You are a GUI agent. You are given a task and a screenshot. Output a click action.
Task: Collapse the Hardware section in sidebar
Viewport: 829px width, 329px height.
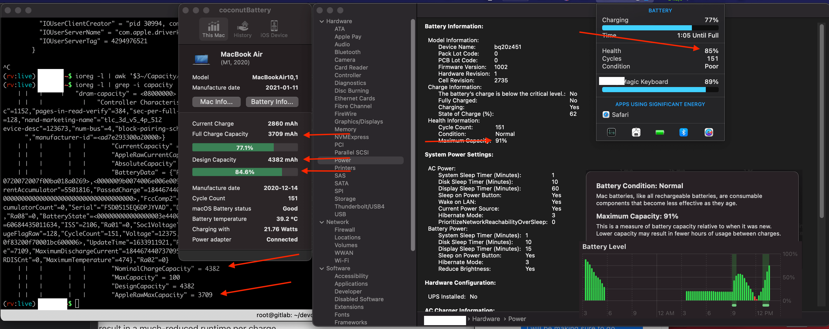point(321,21)
